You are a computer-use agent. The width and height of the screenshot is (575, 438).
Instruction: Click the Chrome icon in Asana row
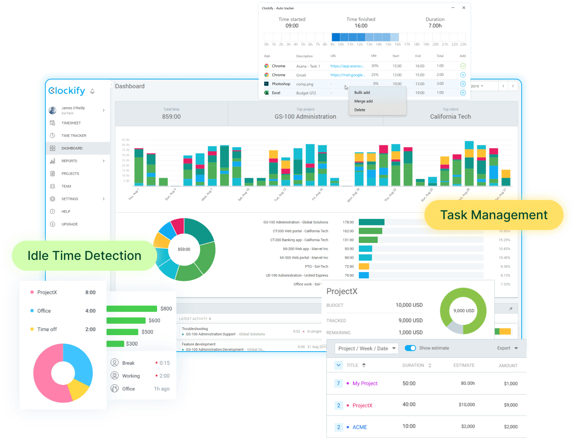point(266,66)
